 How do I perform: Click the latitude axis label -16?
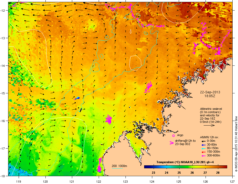(x=3, y=121)
